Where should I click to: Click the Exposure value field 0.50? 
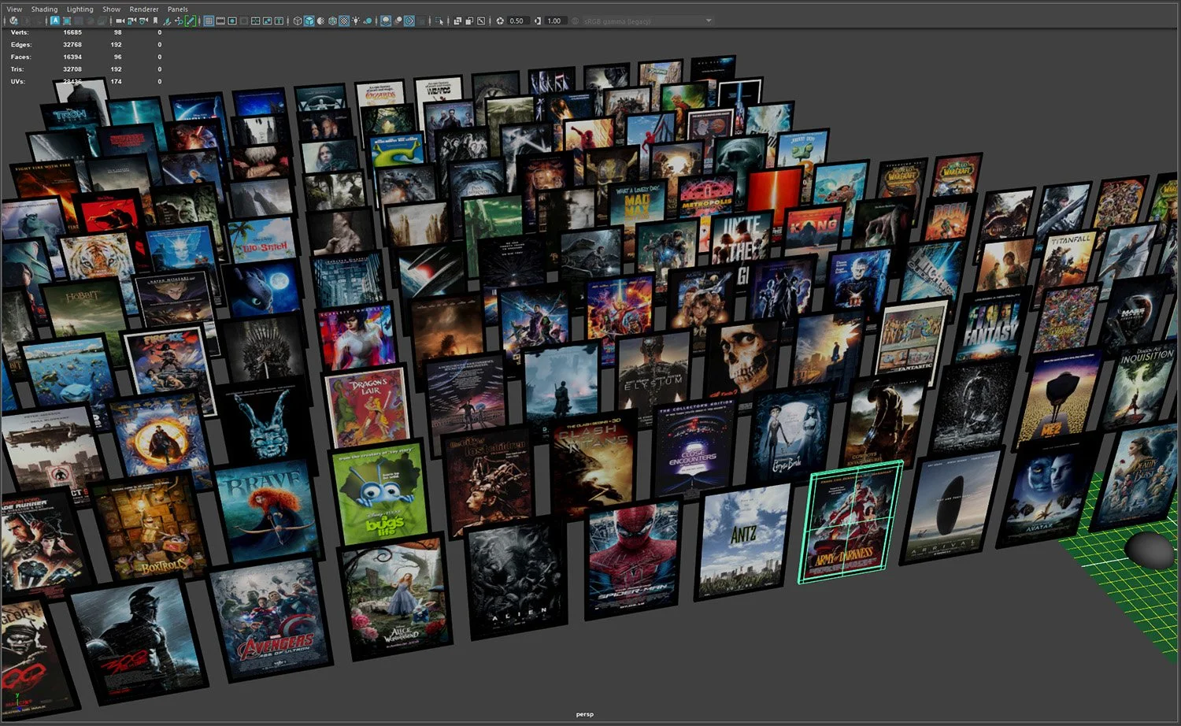(519, 20)
